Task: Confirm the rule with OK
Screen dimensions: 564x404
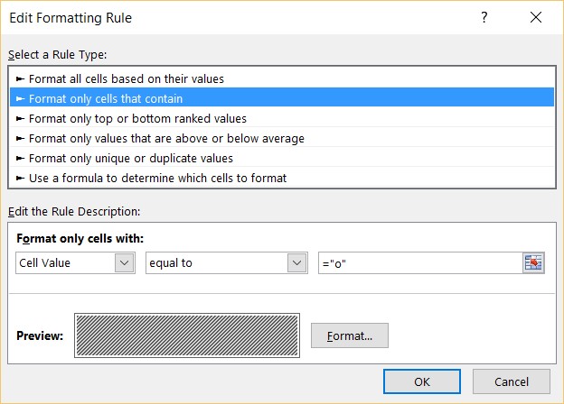Action: click(x=421, y=381)
